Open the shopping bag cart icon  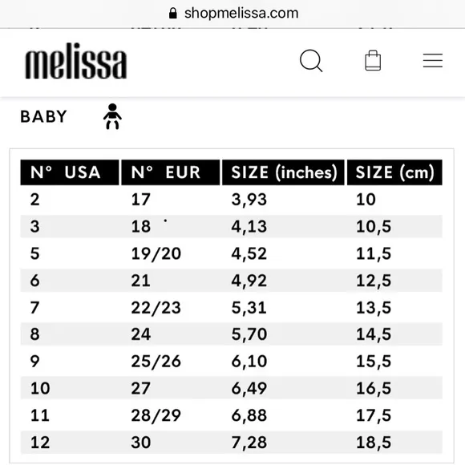373,60
